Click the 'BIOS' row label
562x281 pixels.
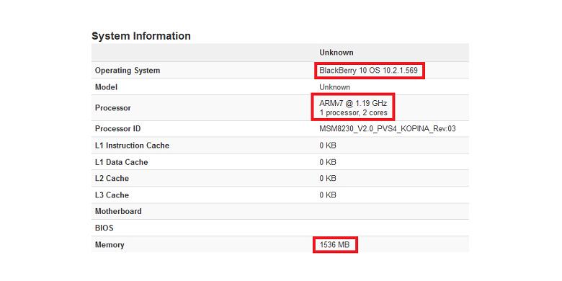[x=104, y=228]
